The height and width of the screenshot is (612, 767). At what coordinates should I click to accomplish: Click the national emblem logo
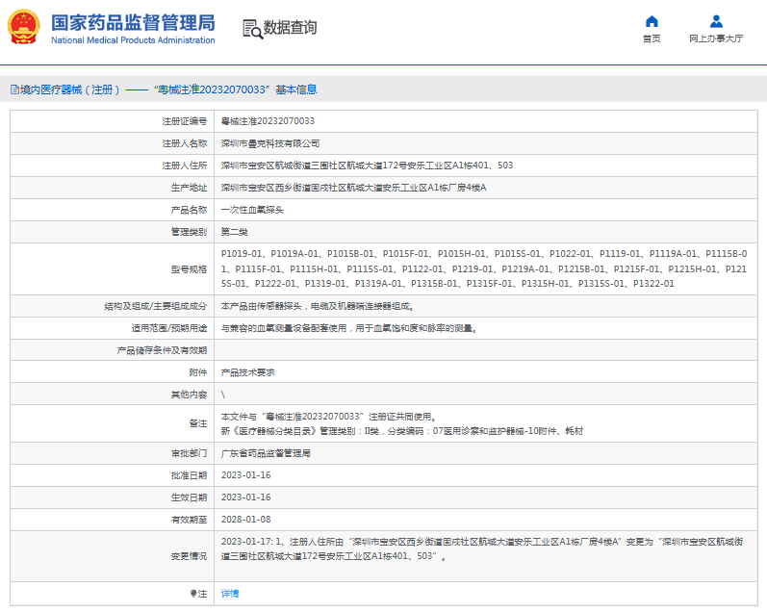coord(24,29)
